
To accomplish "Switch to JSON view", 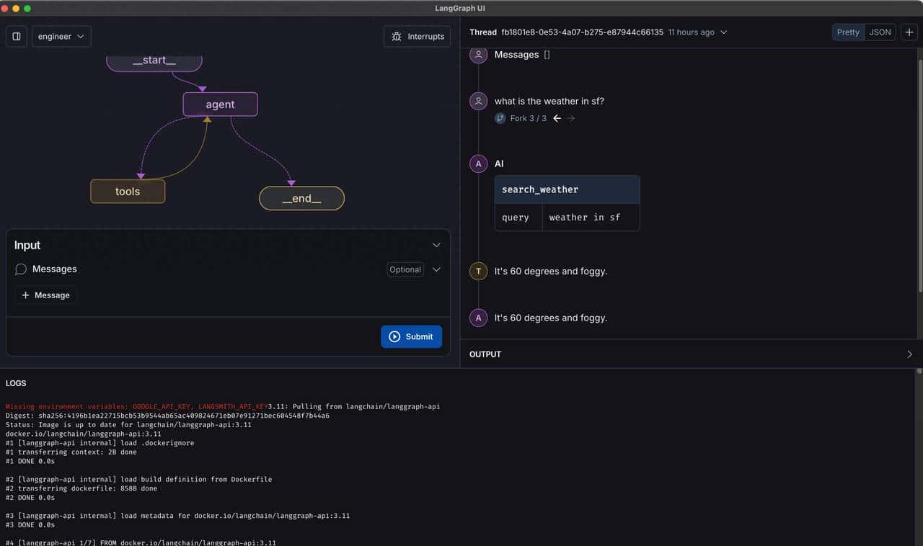I will point(880,32).
